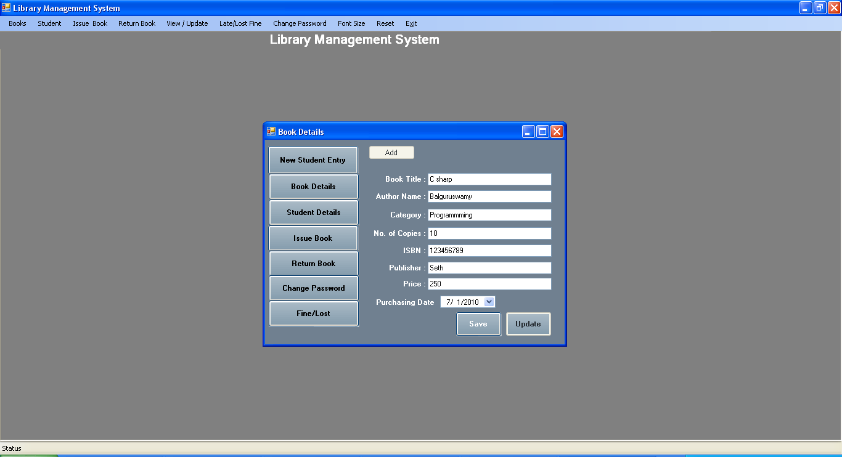This screenshot has height=457, width=842.
Task: Click the Book Title label
Action: click(x=405, y=179)
